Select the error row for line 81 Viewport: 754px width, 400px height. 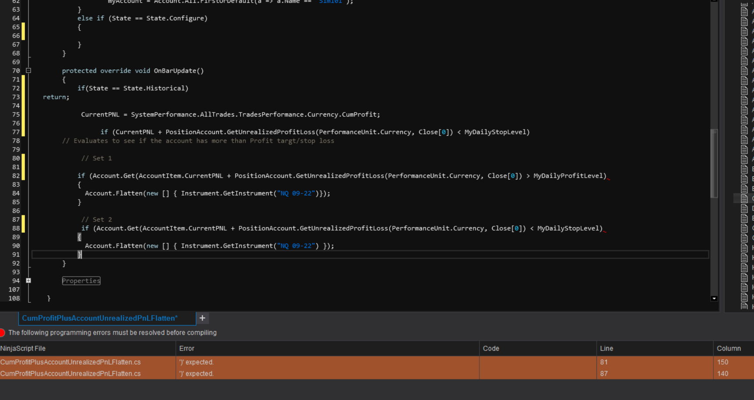tap(307, 362)
